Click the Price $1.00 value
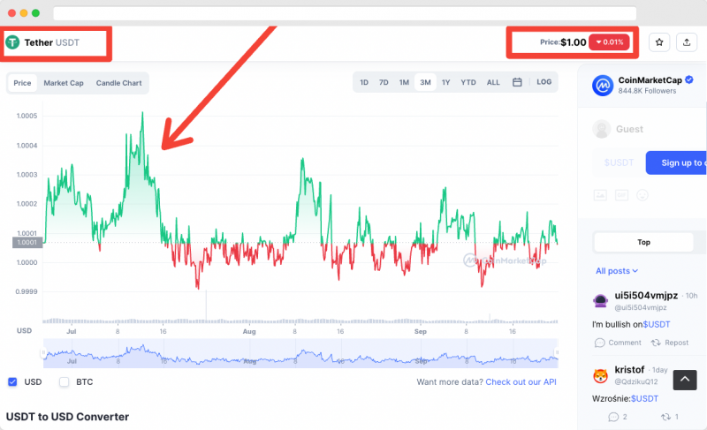The image size is (707, 430). click(x=573, y=42)
